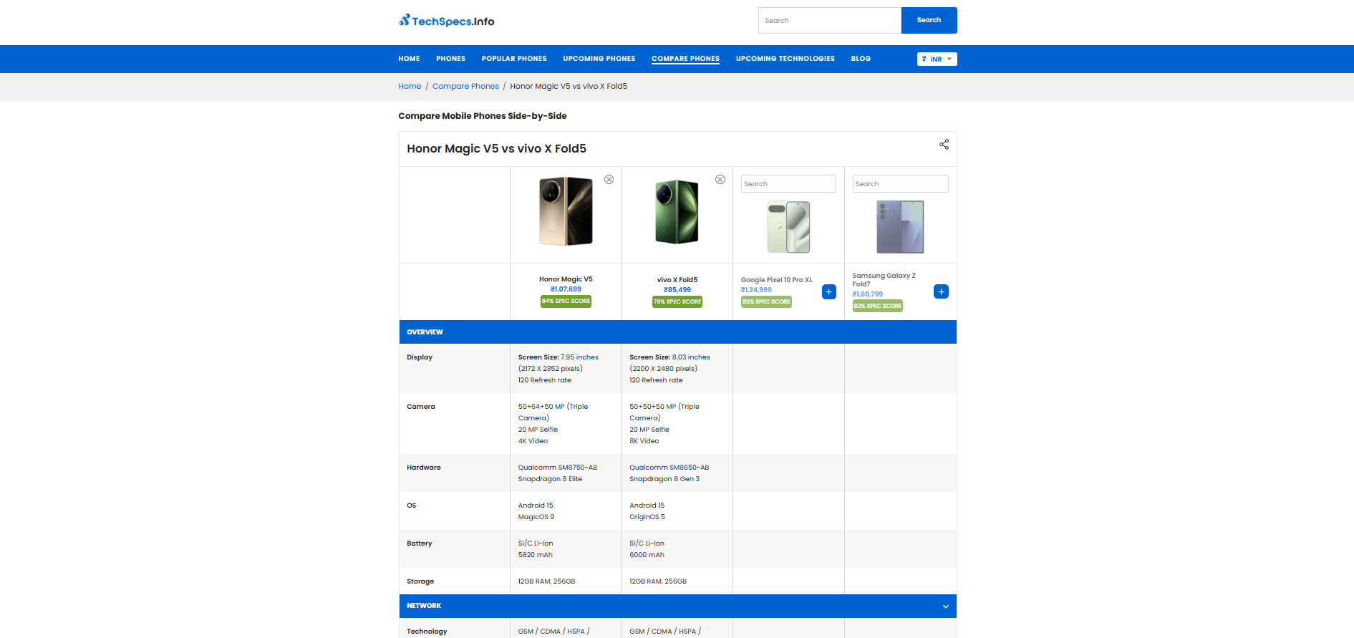This screenshot has width=1354, height=638.
Task: Click the OriginOS 5 text
Action: point(647,517)
